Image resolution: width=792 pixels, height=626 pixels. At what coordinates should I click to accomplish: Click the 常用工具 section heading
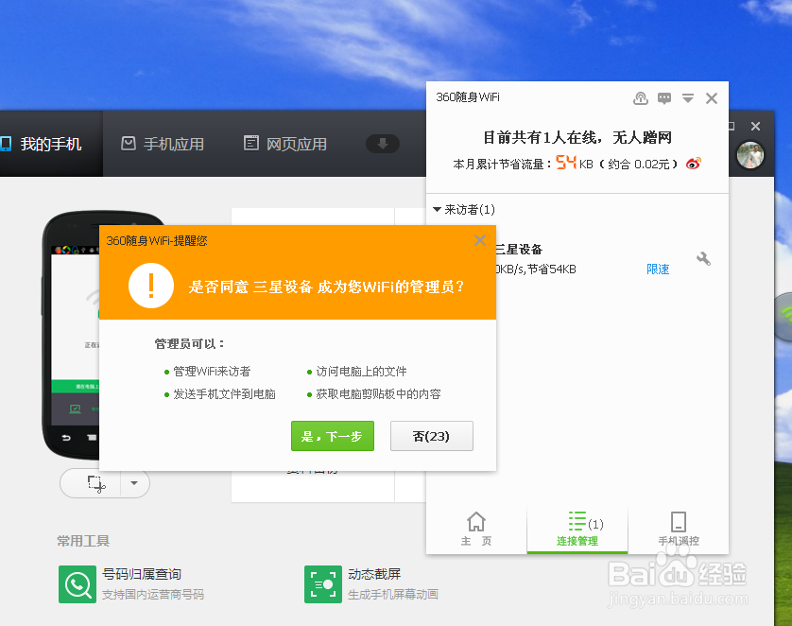coord(83,541)
